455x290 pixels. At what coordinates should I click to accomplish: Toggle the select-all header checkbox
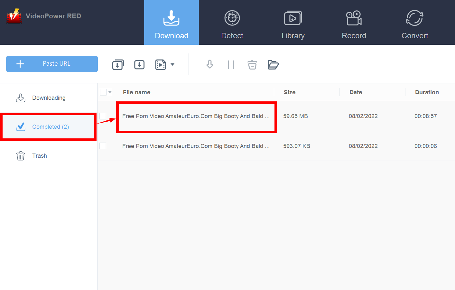pos(103,92)
